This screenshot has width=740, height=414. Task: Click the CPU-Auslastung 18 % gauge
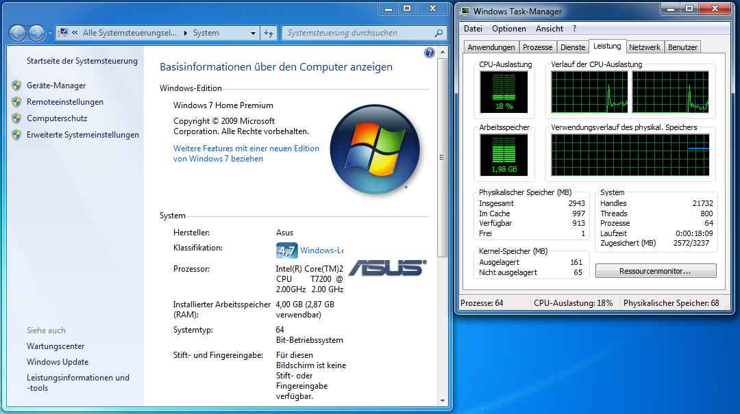pyautogui.click(x=504, y=92)
